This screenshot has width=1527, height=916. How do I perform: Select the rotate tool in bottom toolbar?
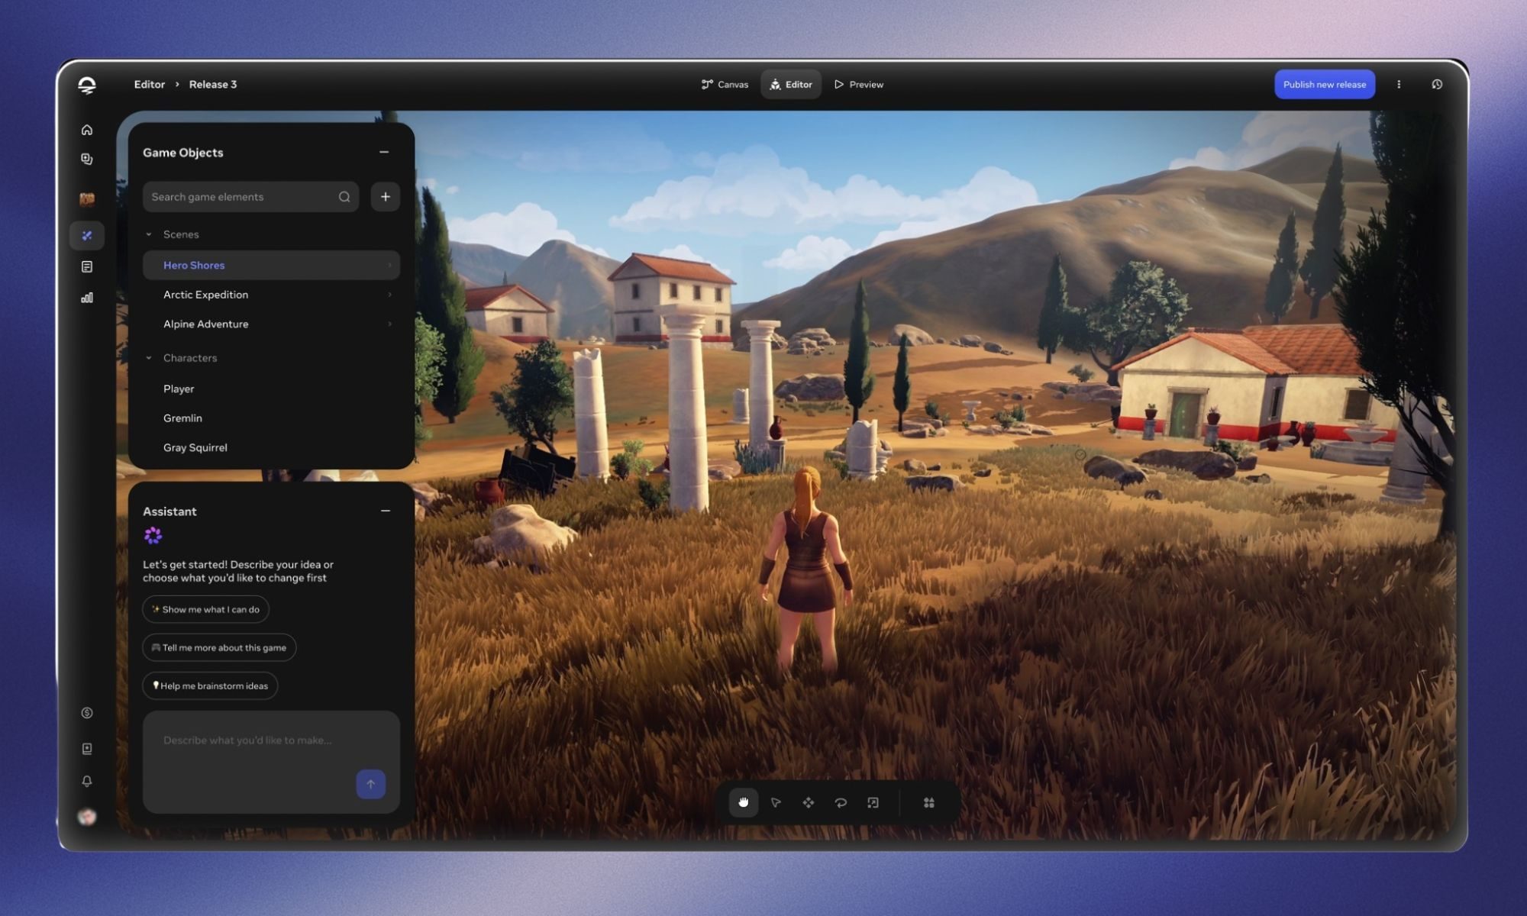(841, 802)
